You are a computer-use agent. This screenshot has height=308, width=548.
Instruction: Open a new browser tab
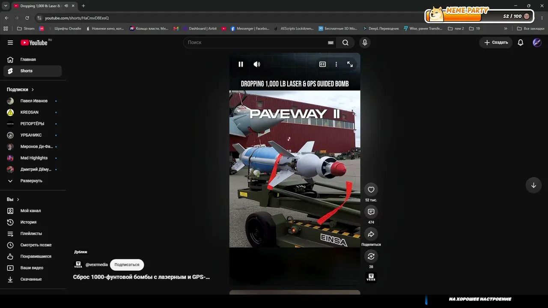[x=83, y=6]
